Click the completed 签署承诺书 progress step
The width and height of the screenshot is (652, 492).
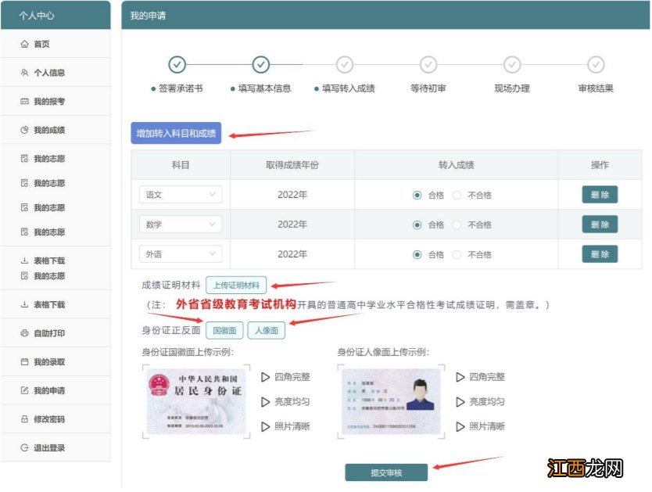[x=178, y=66]
